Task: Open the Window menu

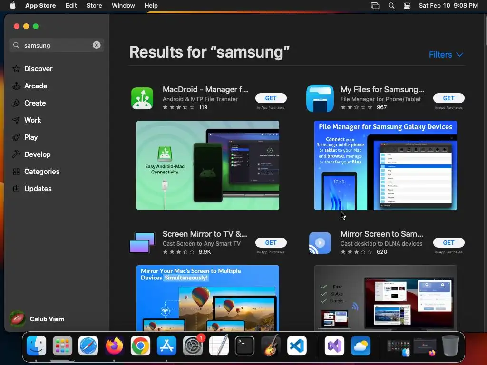Action: click(123, 6)
